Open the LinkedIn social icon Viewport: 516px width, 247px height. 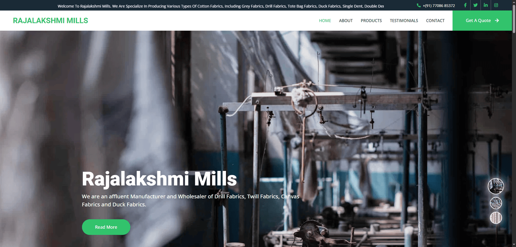point(486,5)
